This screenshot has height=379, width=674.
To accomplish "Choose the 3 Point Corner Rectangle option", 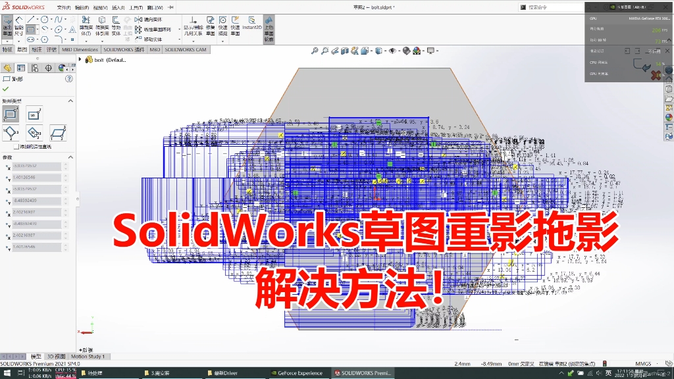I will 11,133.
